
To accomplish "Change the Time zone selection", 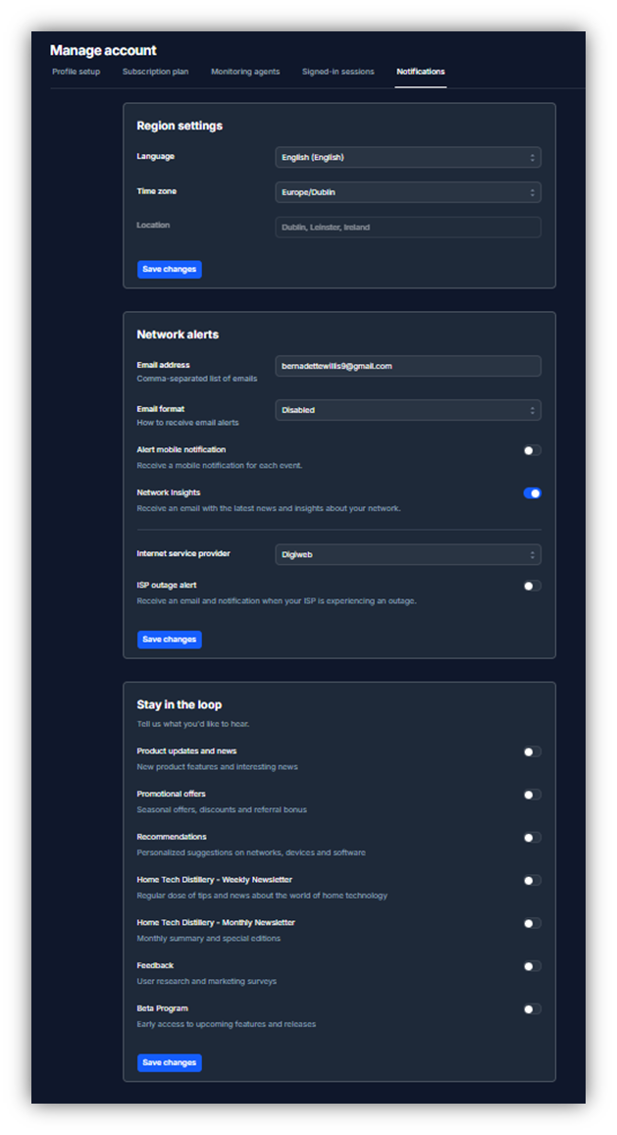I will [407, 191].
